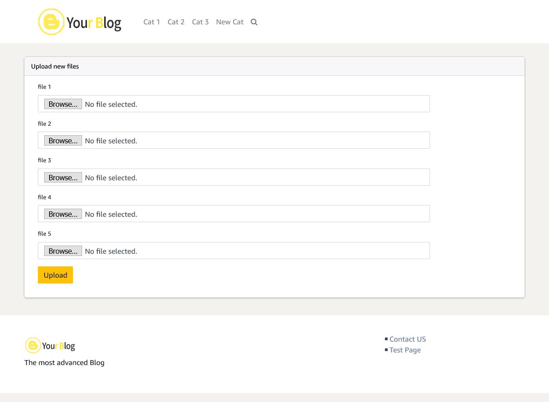Click Browse button for file 3
Viewport: 549px width, 402px height.
[x=63, y=178]
